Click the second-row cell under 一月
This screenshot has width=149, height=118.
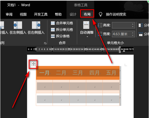coord(44,86)
